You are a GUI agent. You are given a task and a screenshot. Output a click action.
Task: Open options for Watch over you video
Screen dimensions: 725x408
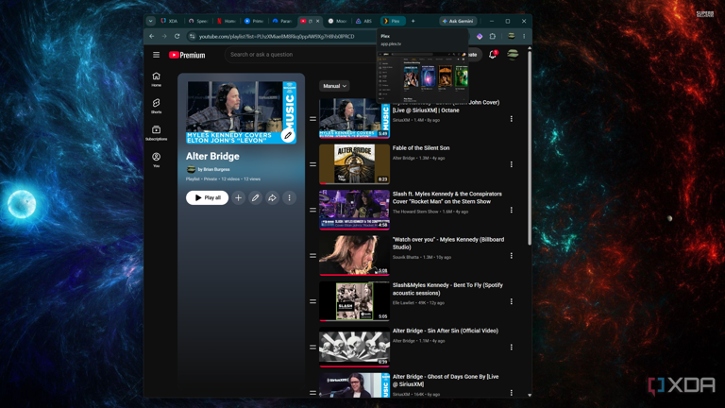point(512,255)
